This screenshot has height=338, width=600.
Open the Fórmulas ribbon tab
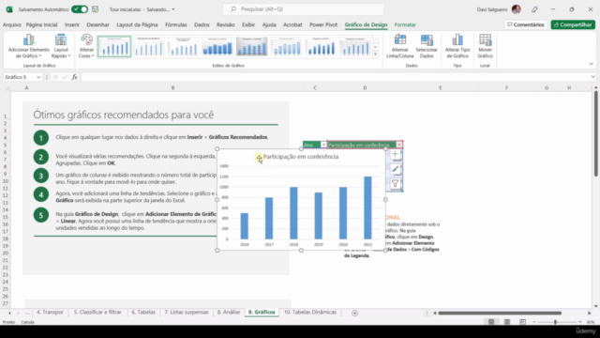(x=176, y=24)
